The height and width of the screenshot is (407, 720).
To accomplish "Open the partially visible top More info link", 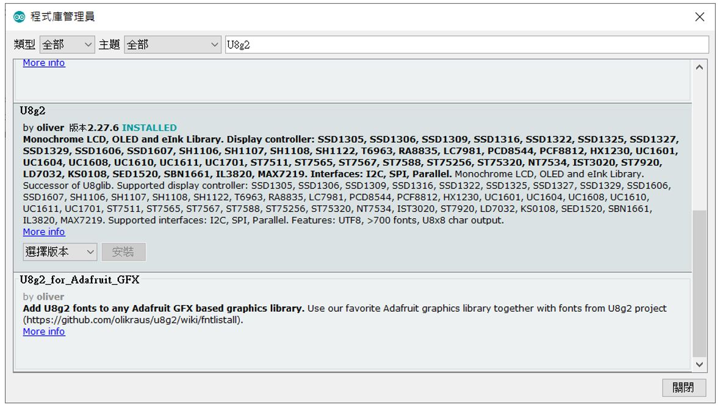I will (x=44, y=63).
